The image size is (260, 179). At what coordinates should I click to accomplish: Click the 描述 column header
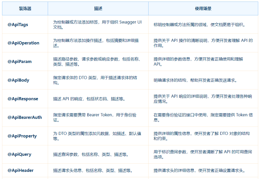[98, 9]
